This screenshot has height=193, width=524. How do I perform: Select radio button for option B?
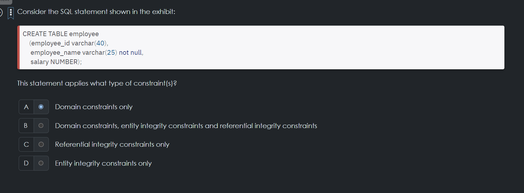point(41,125)
